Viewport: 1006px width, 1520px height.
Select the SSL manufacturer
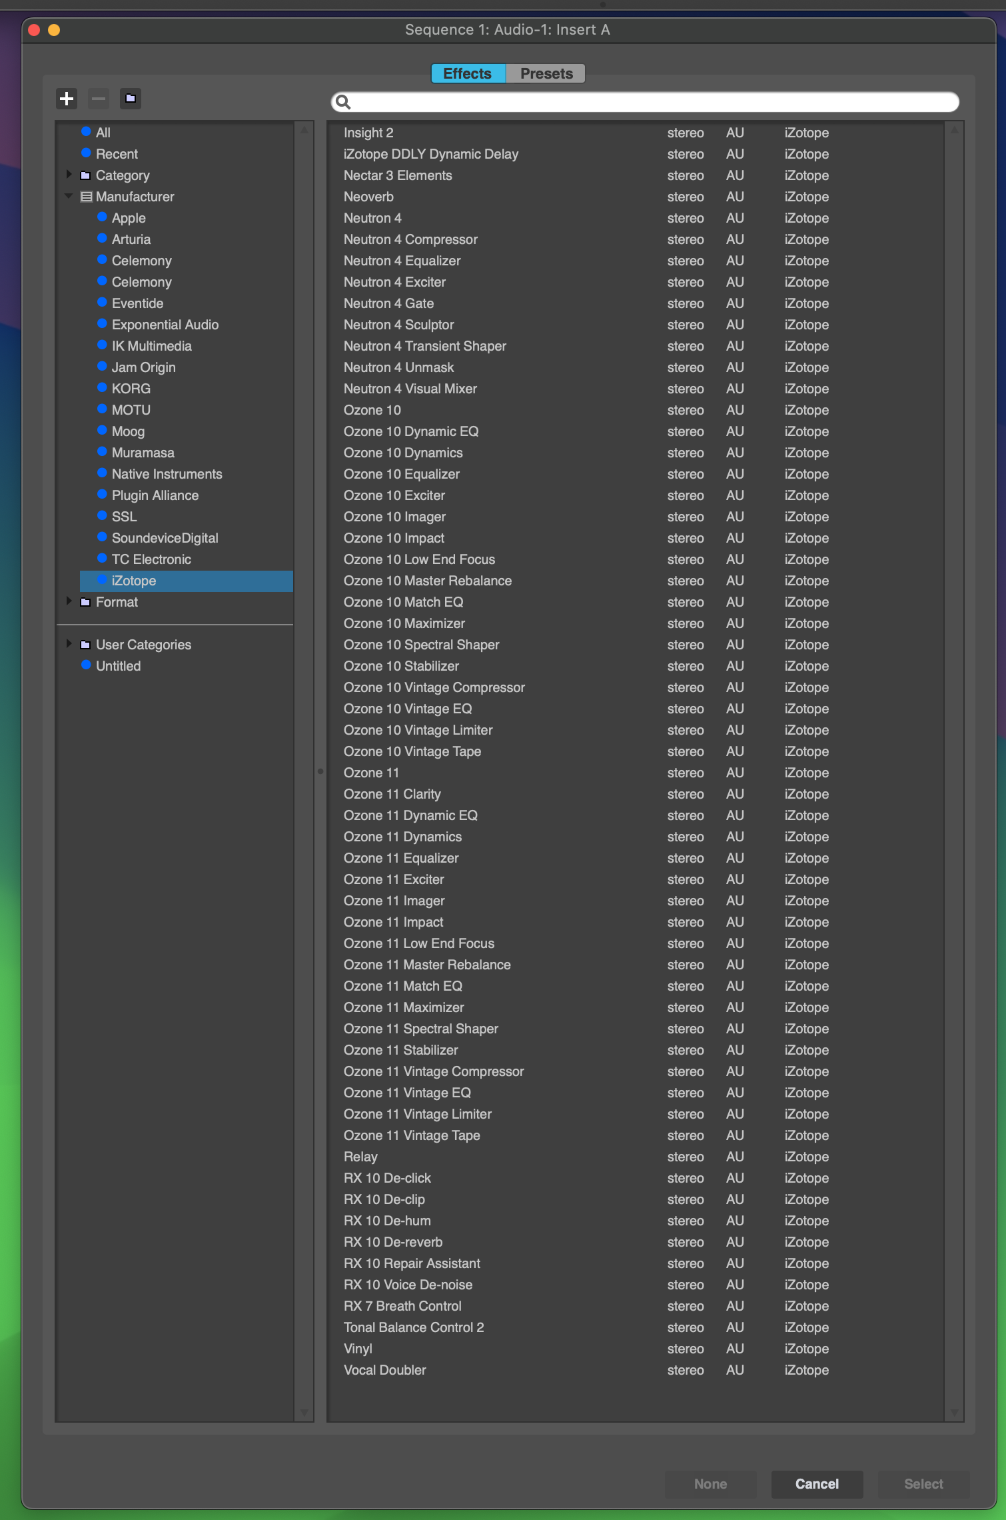(124, 517)
